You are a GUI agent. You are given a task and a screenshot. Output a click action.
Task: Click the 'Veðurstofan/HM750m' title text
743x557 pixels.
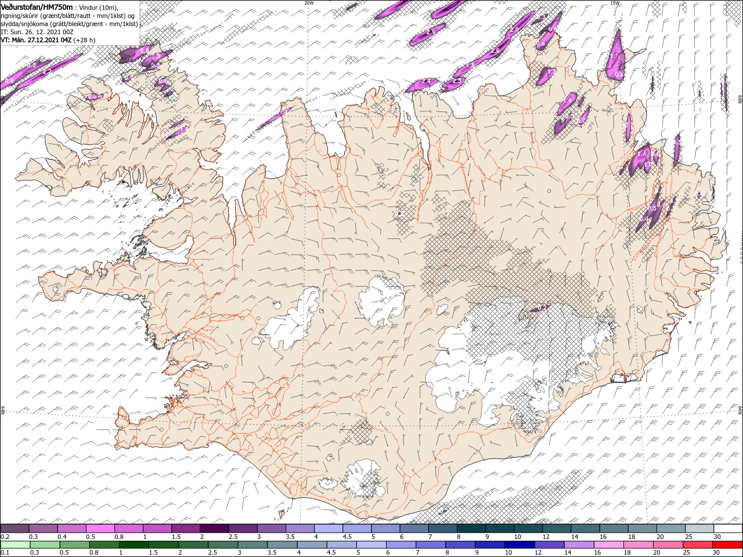click(38, 7)
